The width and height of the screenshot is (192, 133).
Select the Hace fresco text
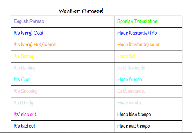130,79
